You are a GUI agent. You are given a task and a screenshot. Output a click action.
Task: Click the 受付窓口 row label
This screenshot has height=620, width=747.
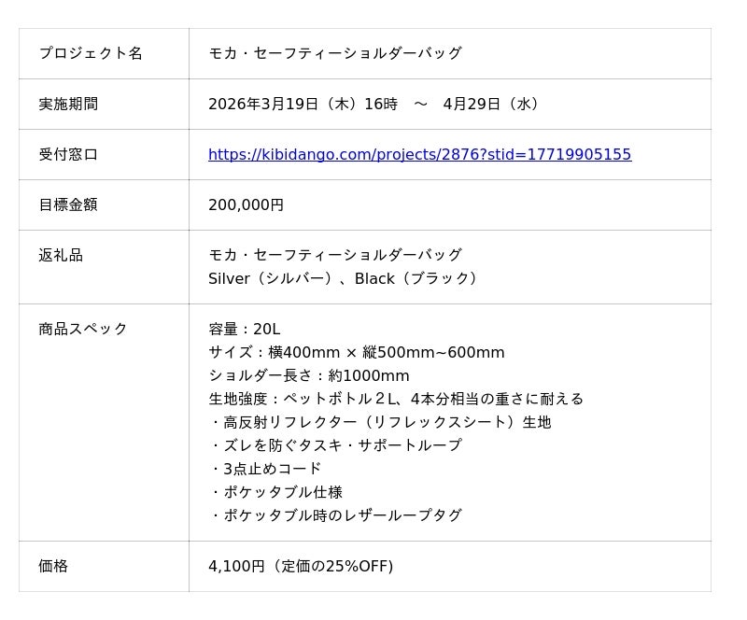[x=68, y=154]
